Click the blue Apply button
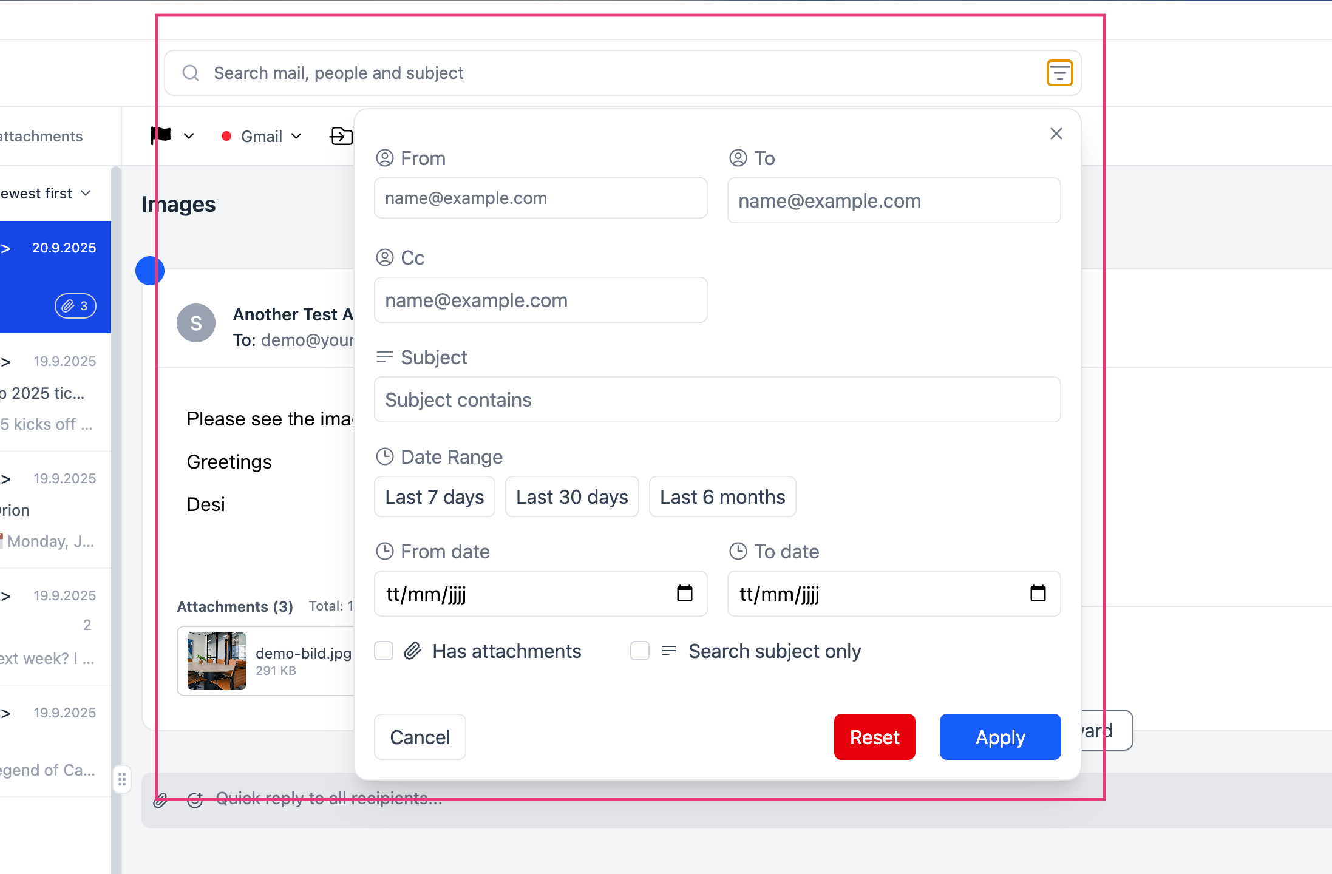Image resolution: width=1332 pixels, height=874 pixels. pyautogui.click(x=999, y=737)
